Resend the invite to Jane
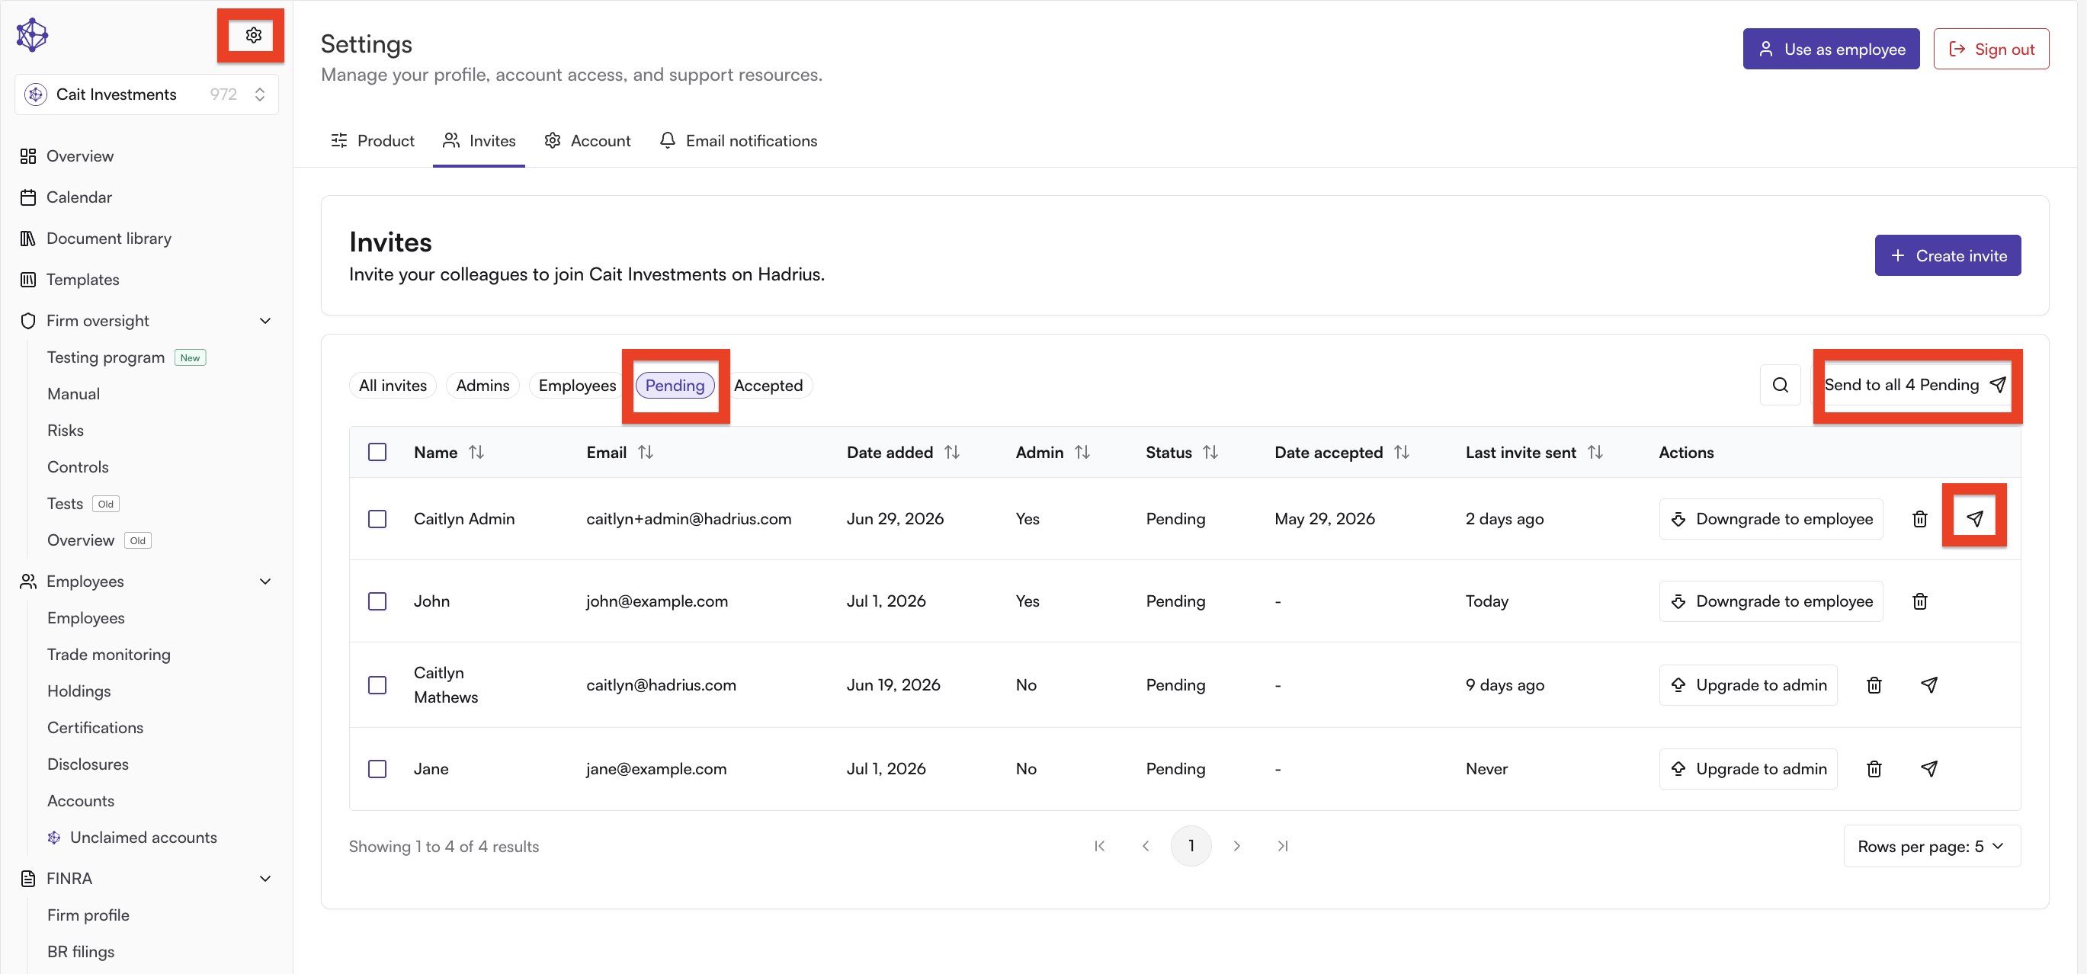 1929,768
